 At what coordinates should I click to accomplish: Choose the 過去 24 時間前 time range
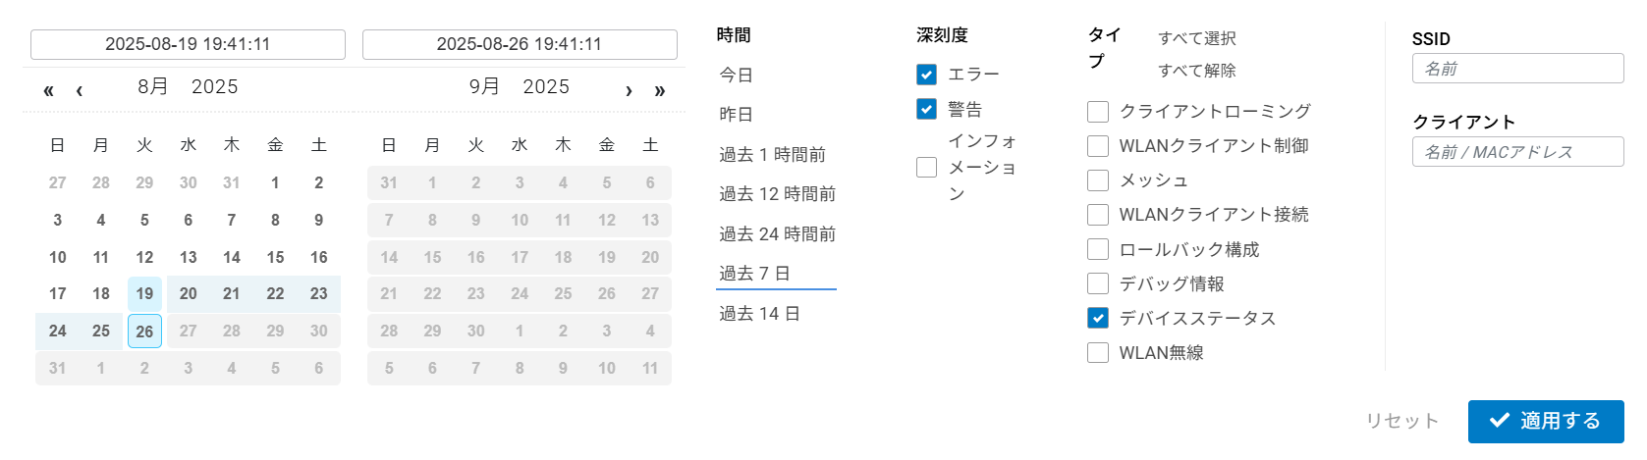point(777,234)
